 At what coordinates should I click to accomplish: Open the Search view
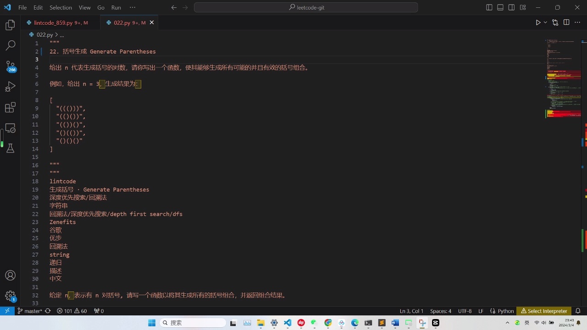pyautogui.click(x=10, y=45)
